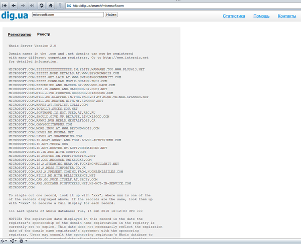Click the 'Last update of whois database' line
The height and width of the screenshot is (244, 301).
tap(76, 211)
